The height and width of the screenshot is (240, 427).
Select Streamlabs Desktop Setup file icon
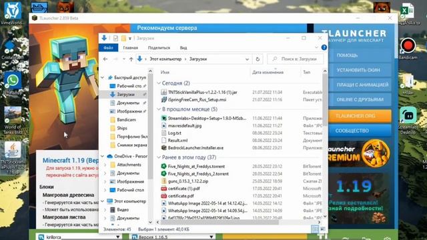(x=163, y=118)
